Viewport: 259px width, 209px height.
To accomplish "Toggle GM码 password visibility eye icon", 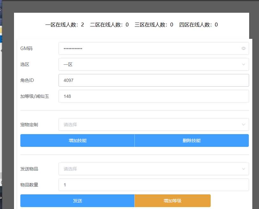I will click(x=243, y=48).
